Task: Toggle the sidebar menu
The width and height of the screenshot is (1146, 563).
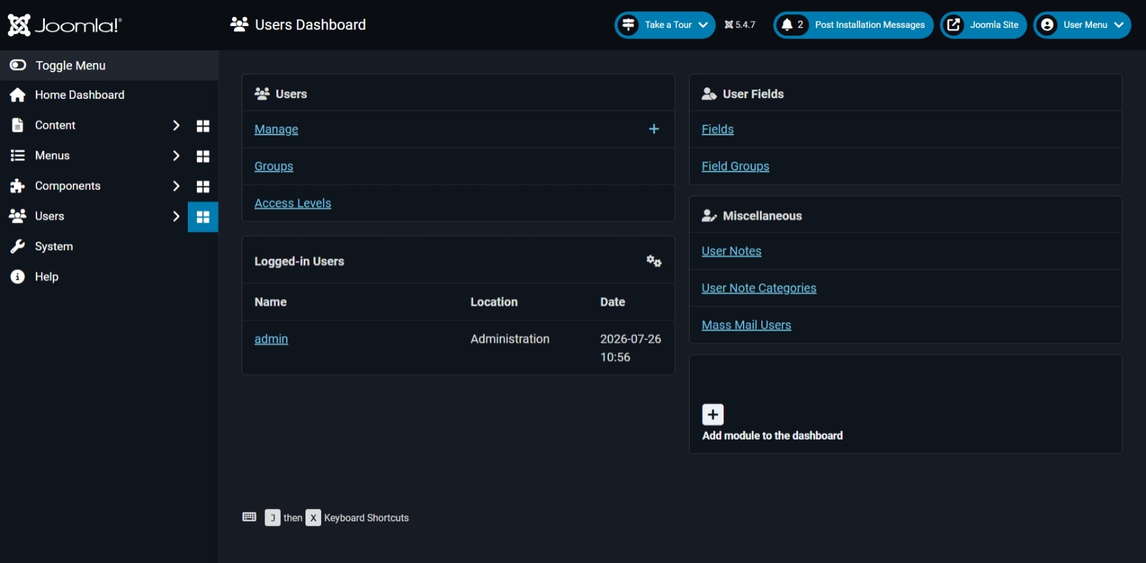Action: tap(109, 66)
